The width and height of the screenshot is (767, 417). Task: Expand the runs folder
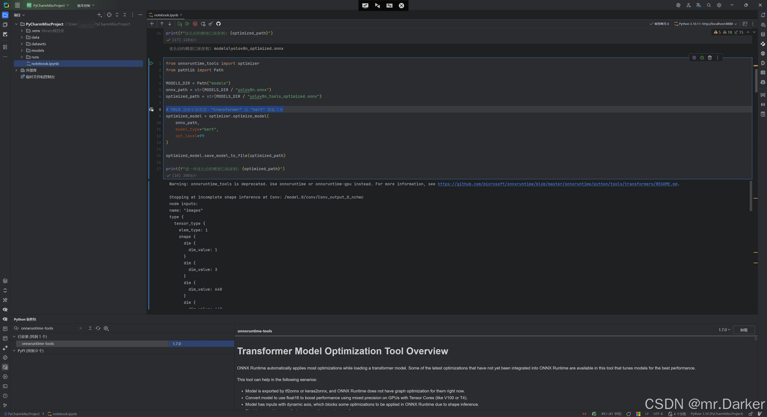point(22,57)
